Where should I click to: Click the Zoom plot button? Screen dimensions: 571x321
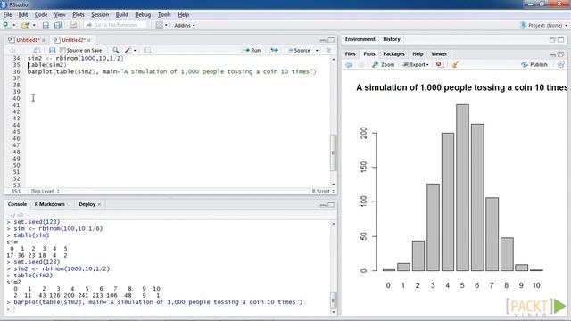pos(384,64)
